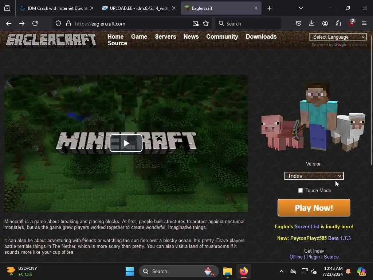The width and height of the screenshot is (373, 280).
Task: Click the Play Now! button
Action: pyautogui.click(x=314, y=207)
